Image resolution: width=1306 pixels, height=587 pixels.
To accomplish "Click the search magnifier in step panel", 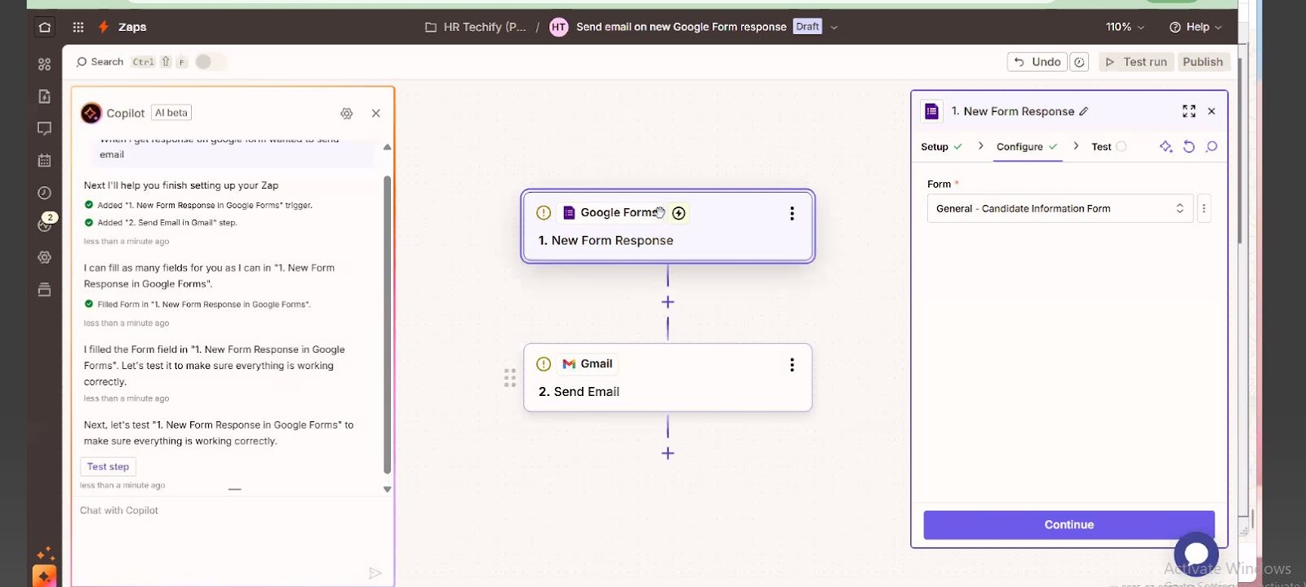I will point(1212,146).
